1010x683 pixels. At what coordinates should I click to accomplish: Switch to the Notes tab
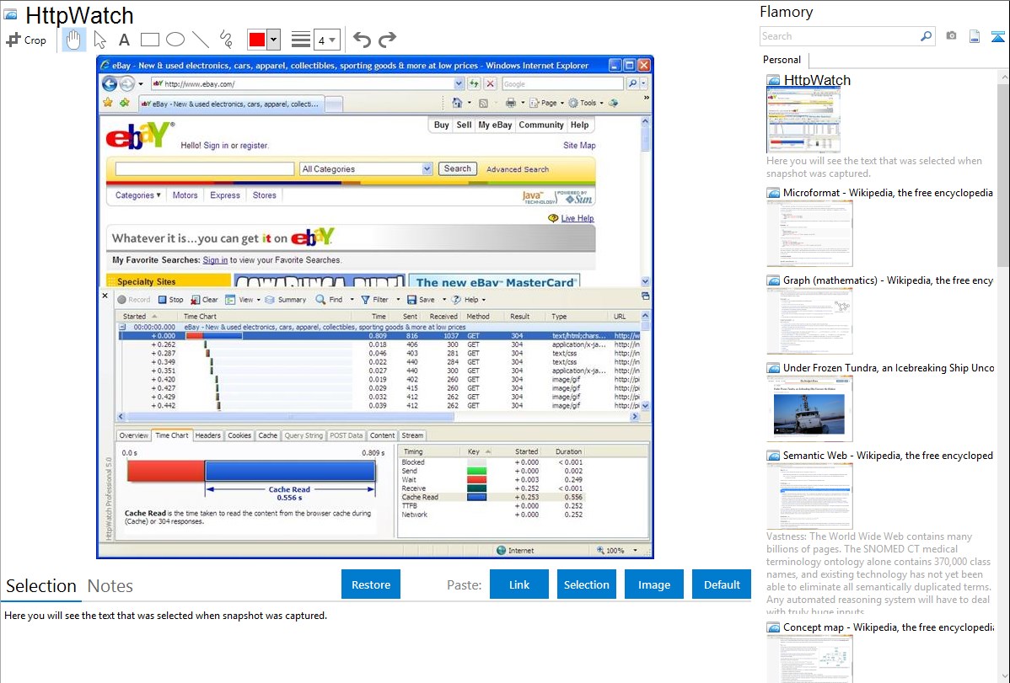point(110,586)
